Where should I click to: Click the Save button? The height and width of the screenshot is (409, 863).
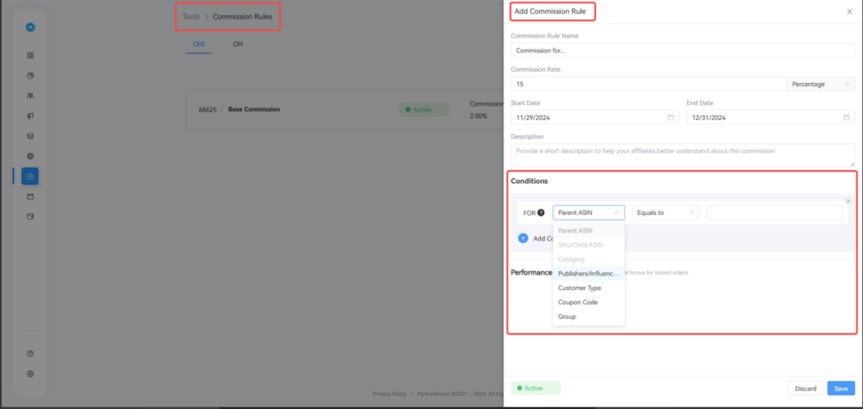841,388
